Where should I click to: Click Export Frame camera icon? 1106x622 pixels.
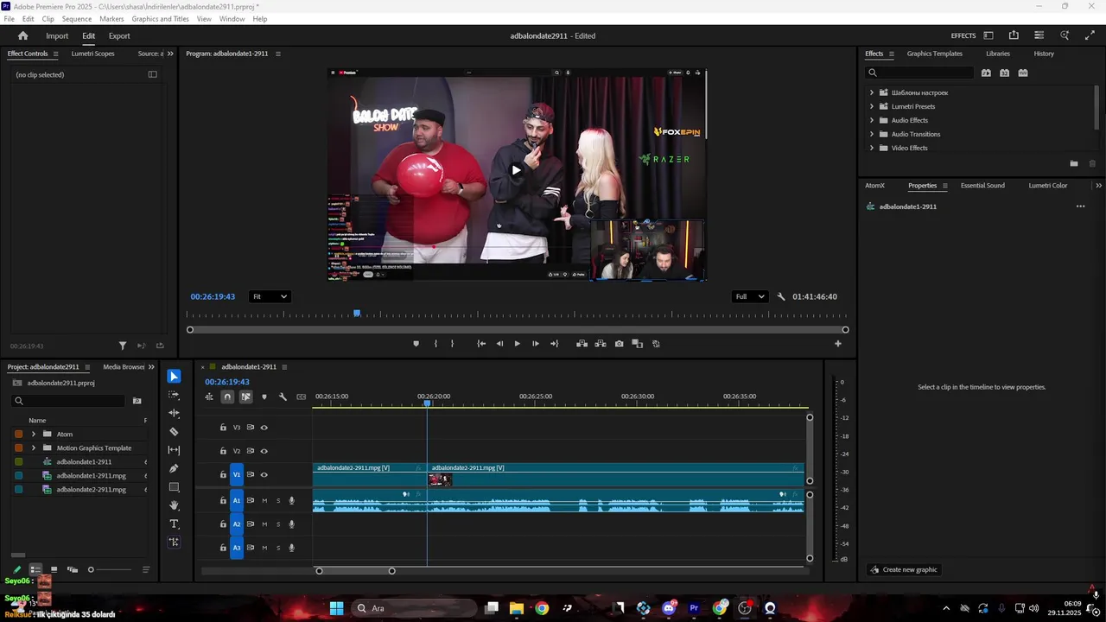619,344
